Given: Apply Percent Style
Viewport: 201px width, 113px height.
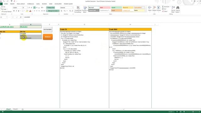Looking at the screenshot, I should tap(65, 11).
